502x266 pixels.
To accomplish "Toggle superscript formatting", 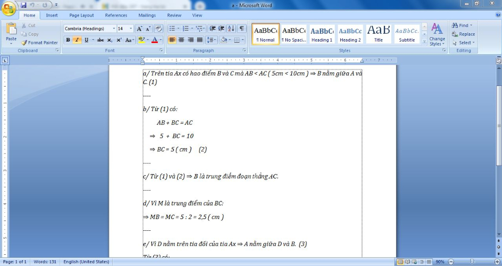I will click(119, 40).
